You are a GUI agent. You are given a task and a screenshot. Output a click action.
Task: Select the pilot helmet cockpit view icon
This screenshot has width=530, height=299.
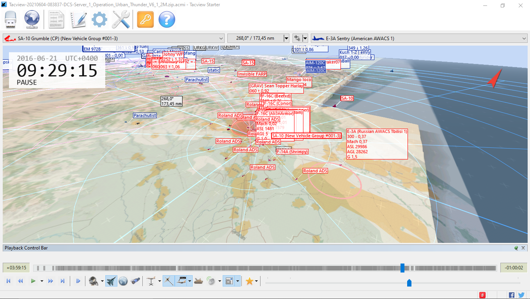pyautogui.click(x=93, y=281)
